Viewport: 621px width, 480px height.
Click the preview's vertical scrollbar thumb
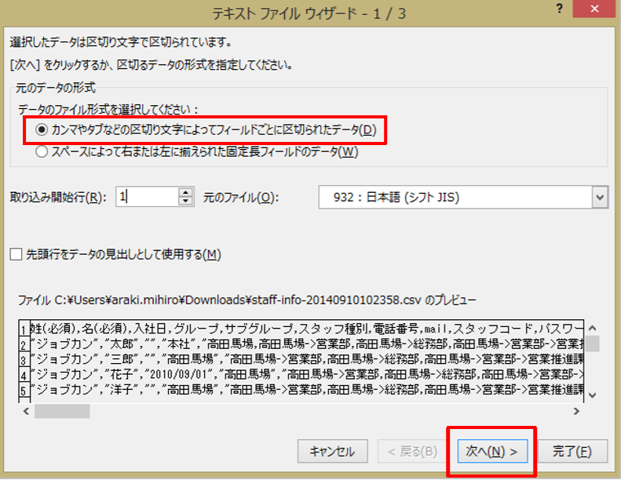coord(594,344)
